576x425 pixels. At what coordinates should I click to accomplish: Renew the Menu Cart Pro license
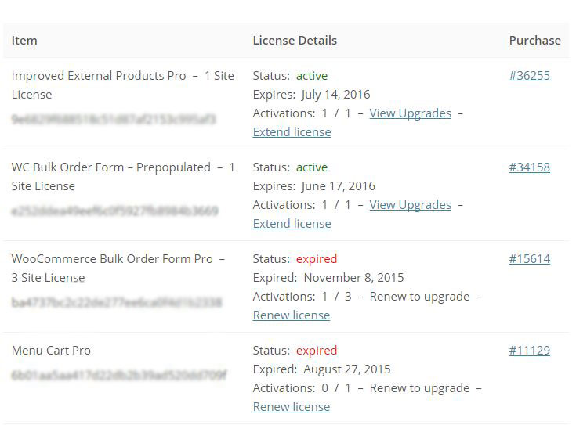(291, 407)
